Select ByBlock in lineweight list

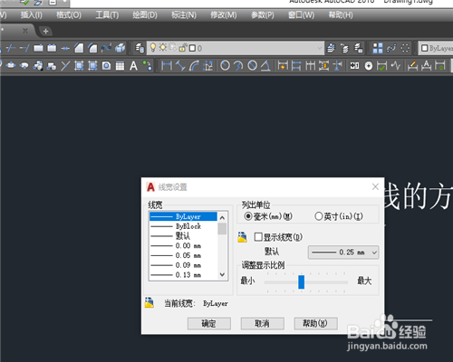click(183, 226)
